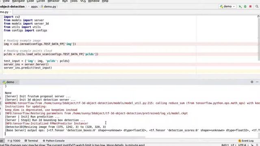Open the Terminal tool window
The image size is (260, 146).
point(31,141)
